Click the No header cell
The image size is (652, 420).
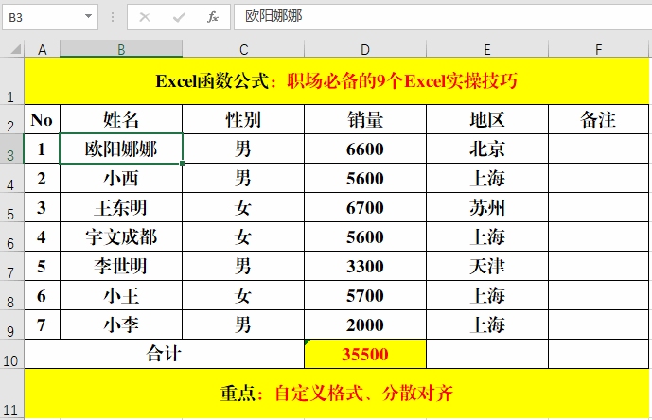[x=42, y=119]
